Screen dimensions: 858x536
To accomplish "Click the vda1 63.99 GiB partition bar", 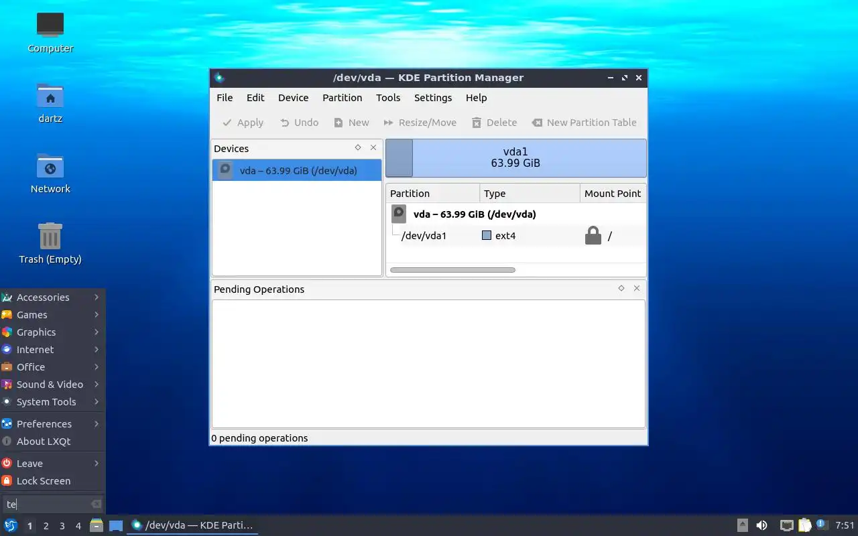I will pyautogui.click(x=515, y=157).
